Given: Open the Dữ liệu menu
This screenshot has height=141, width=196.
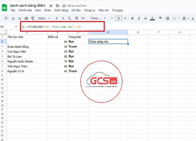Looking at the screenshot, I should pyautogui.click(x=76, y=10).
